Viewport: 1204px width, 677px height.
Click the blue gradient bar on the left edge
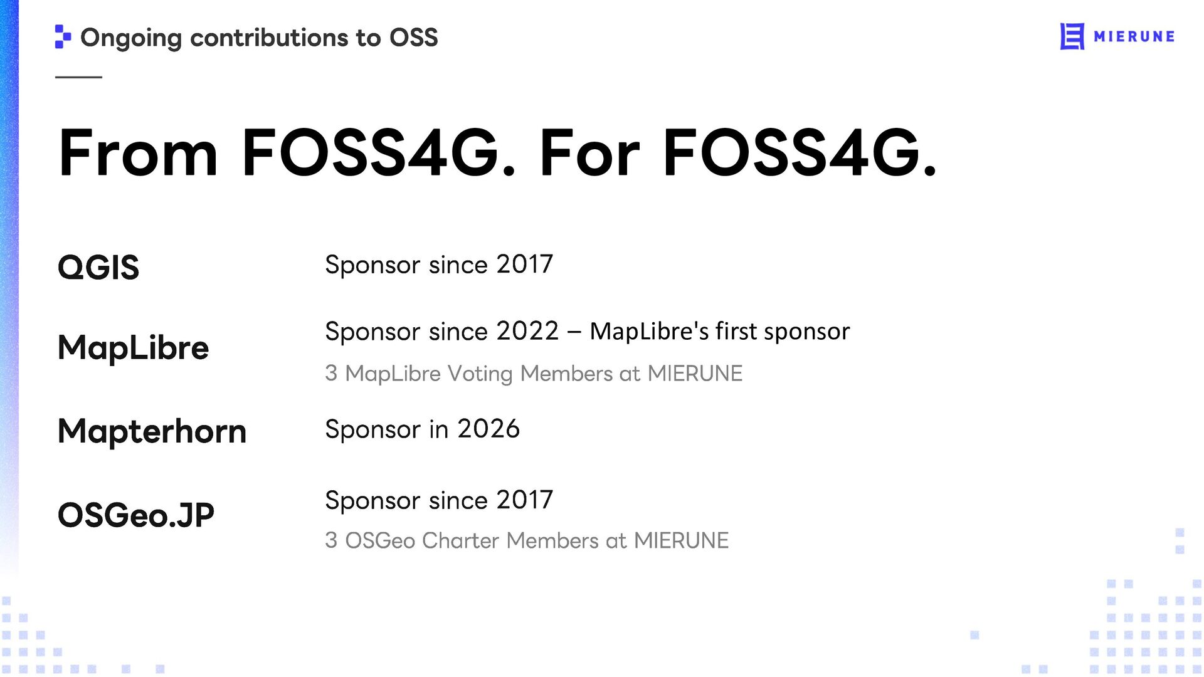pyautogui.click(x=9, y=282)
